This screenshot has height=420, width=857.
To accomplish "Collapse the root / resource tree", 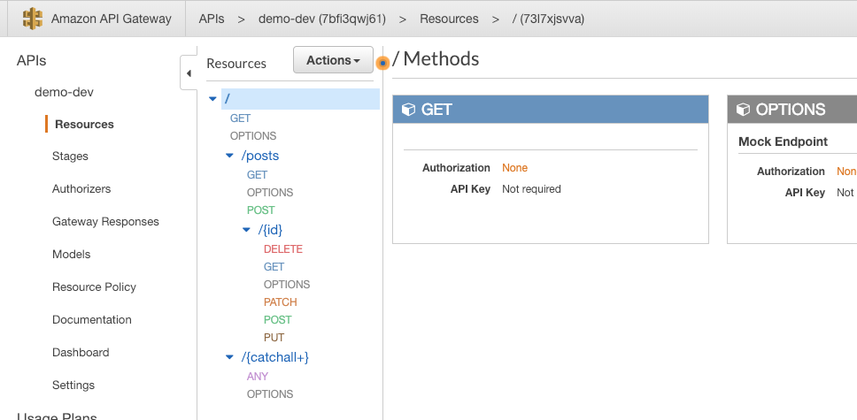I will point(213,99).
